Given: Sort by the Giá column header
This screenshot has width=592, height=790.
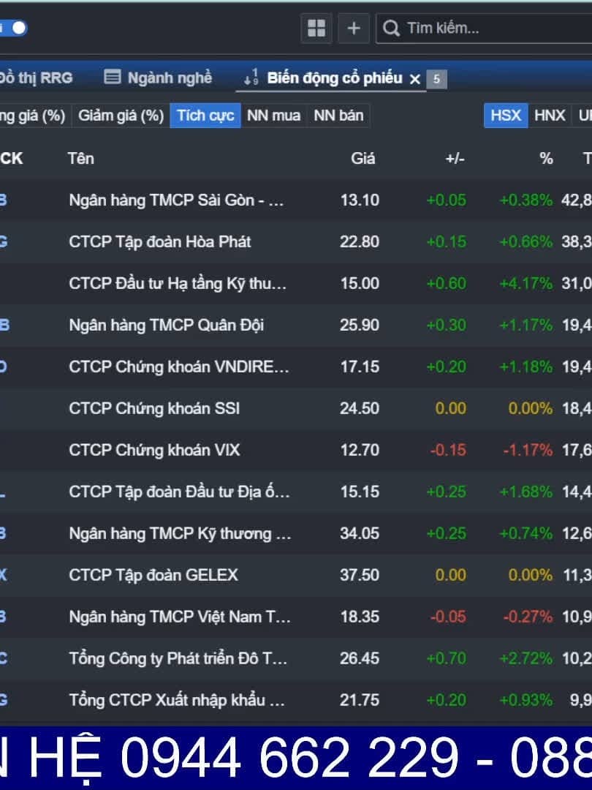Looking at the screenshot, I should click(363, 158).
